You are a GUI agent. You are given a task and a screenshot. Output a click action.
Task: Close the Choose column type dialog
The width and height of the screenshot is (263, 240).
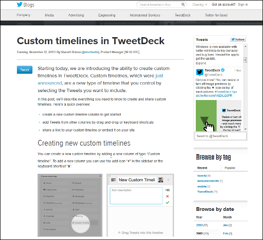(x=101, y=176)
